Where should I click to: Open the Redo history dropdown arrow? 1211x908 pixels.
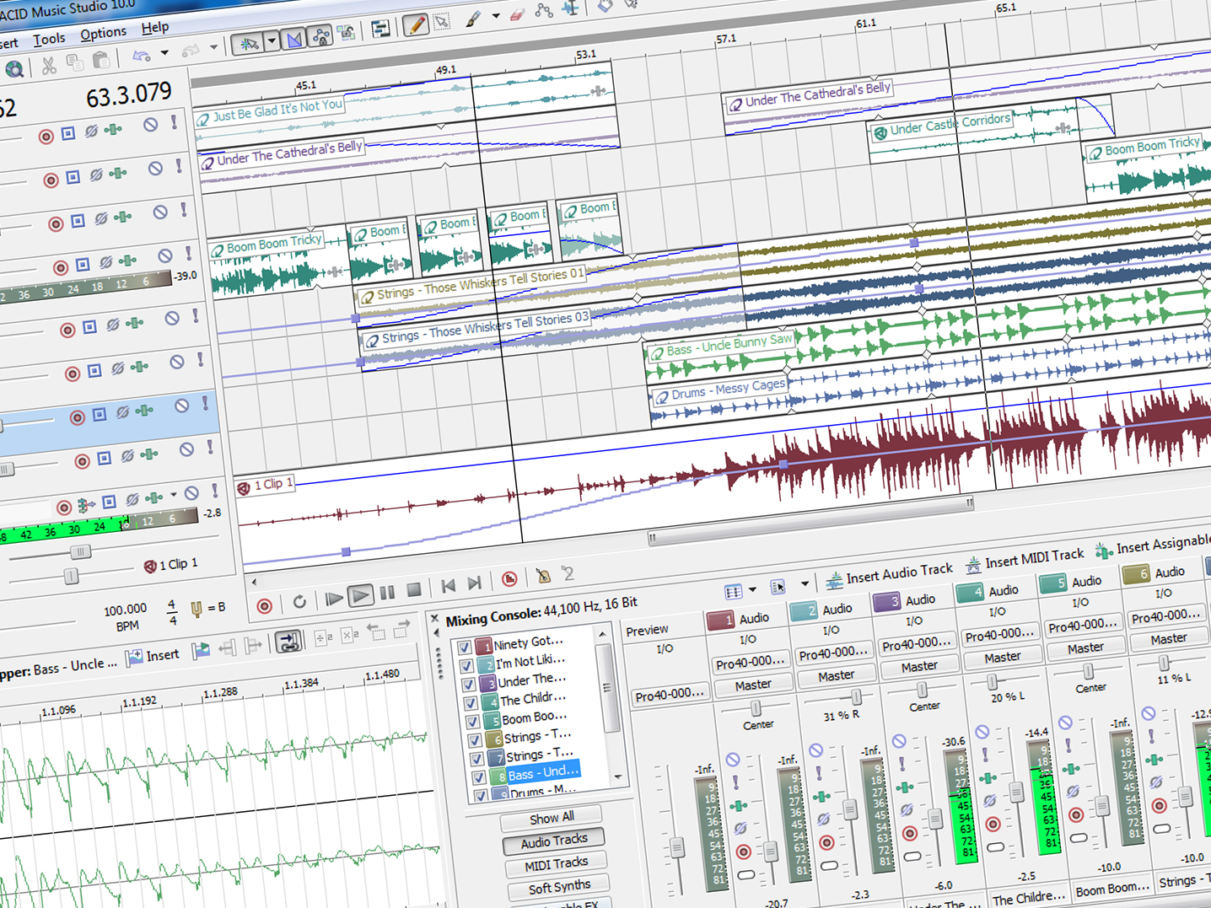[x=213, y=48]
